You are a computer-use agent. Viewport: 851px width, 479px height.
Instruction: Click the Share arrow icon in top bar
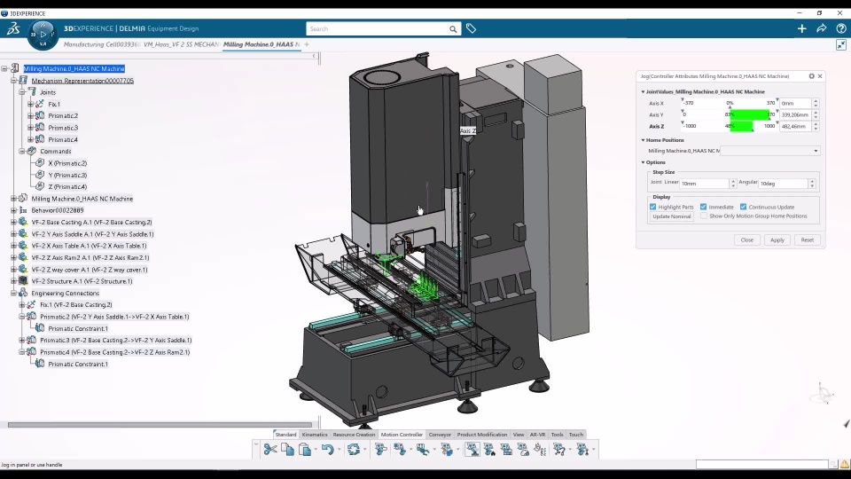(821, 28)
